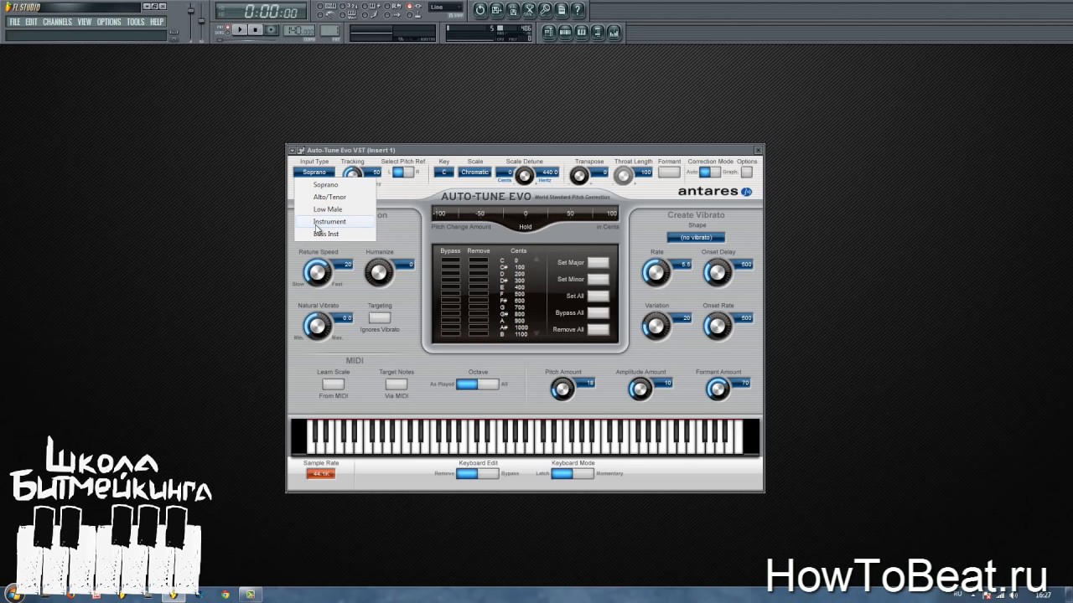Toggle Keyboard Edit Remove/Bypass switch
This screenshot has height=603, width=1073.
click(x=477, y=473)
